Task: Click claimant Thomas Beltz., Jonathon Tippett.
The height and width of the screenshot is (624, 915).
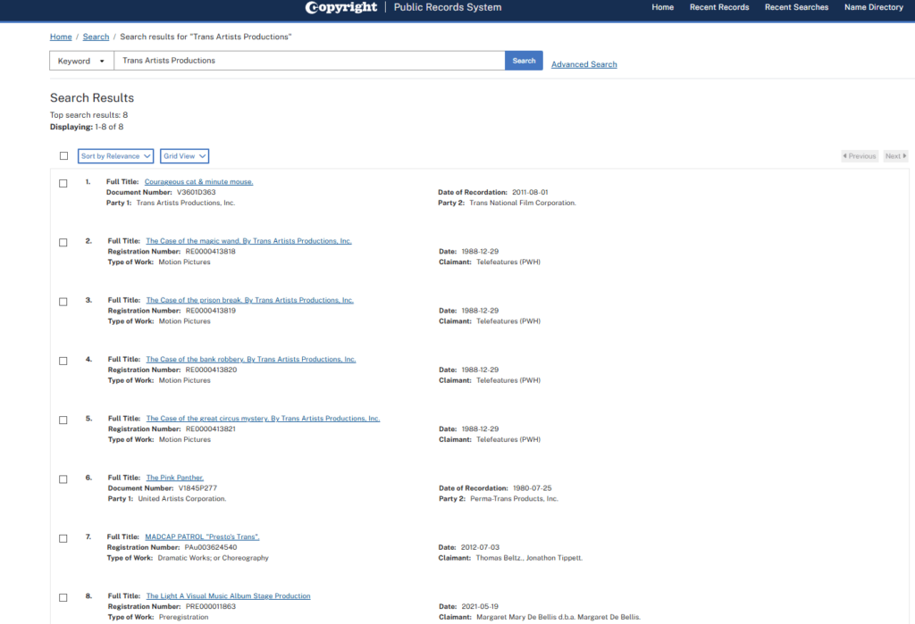Action: click(529, 558)
